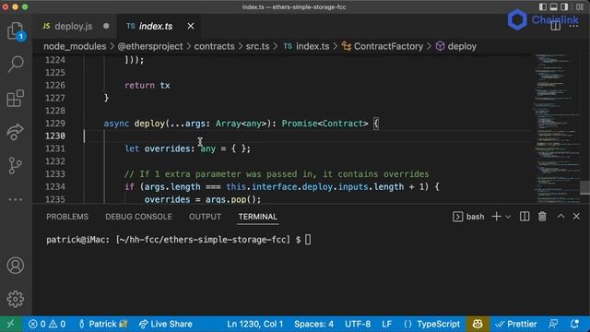
Task: Close the index.ts tab
Action: click(191, 26)
